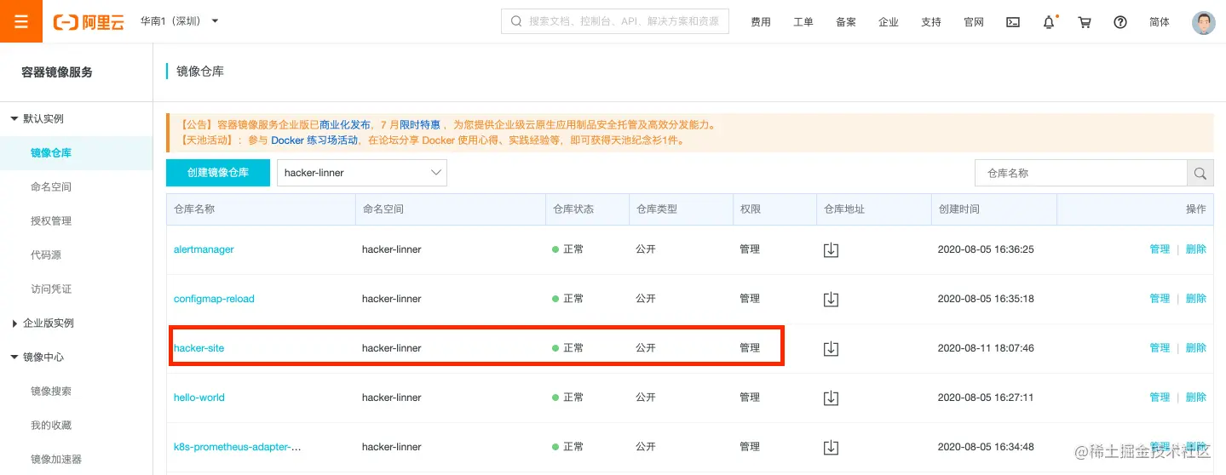
Task: Click 删除 for configmap-reload
Action: [1196, 299]
